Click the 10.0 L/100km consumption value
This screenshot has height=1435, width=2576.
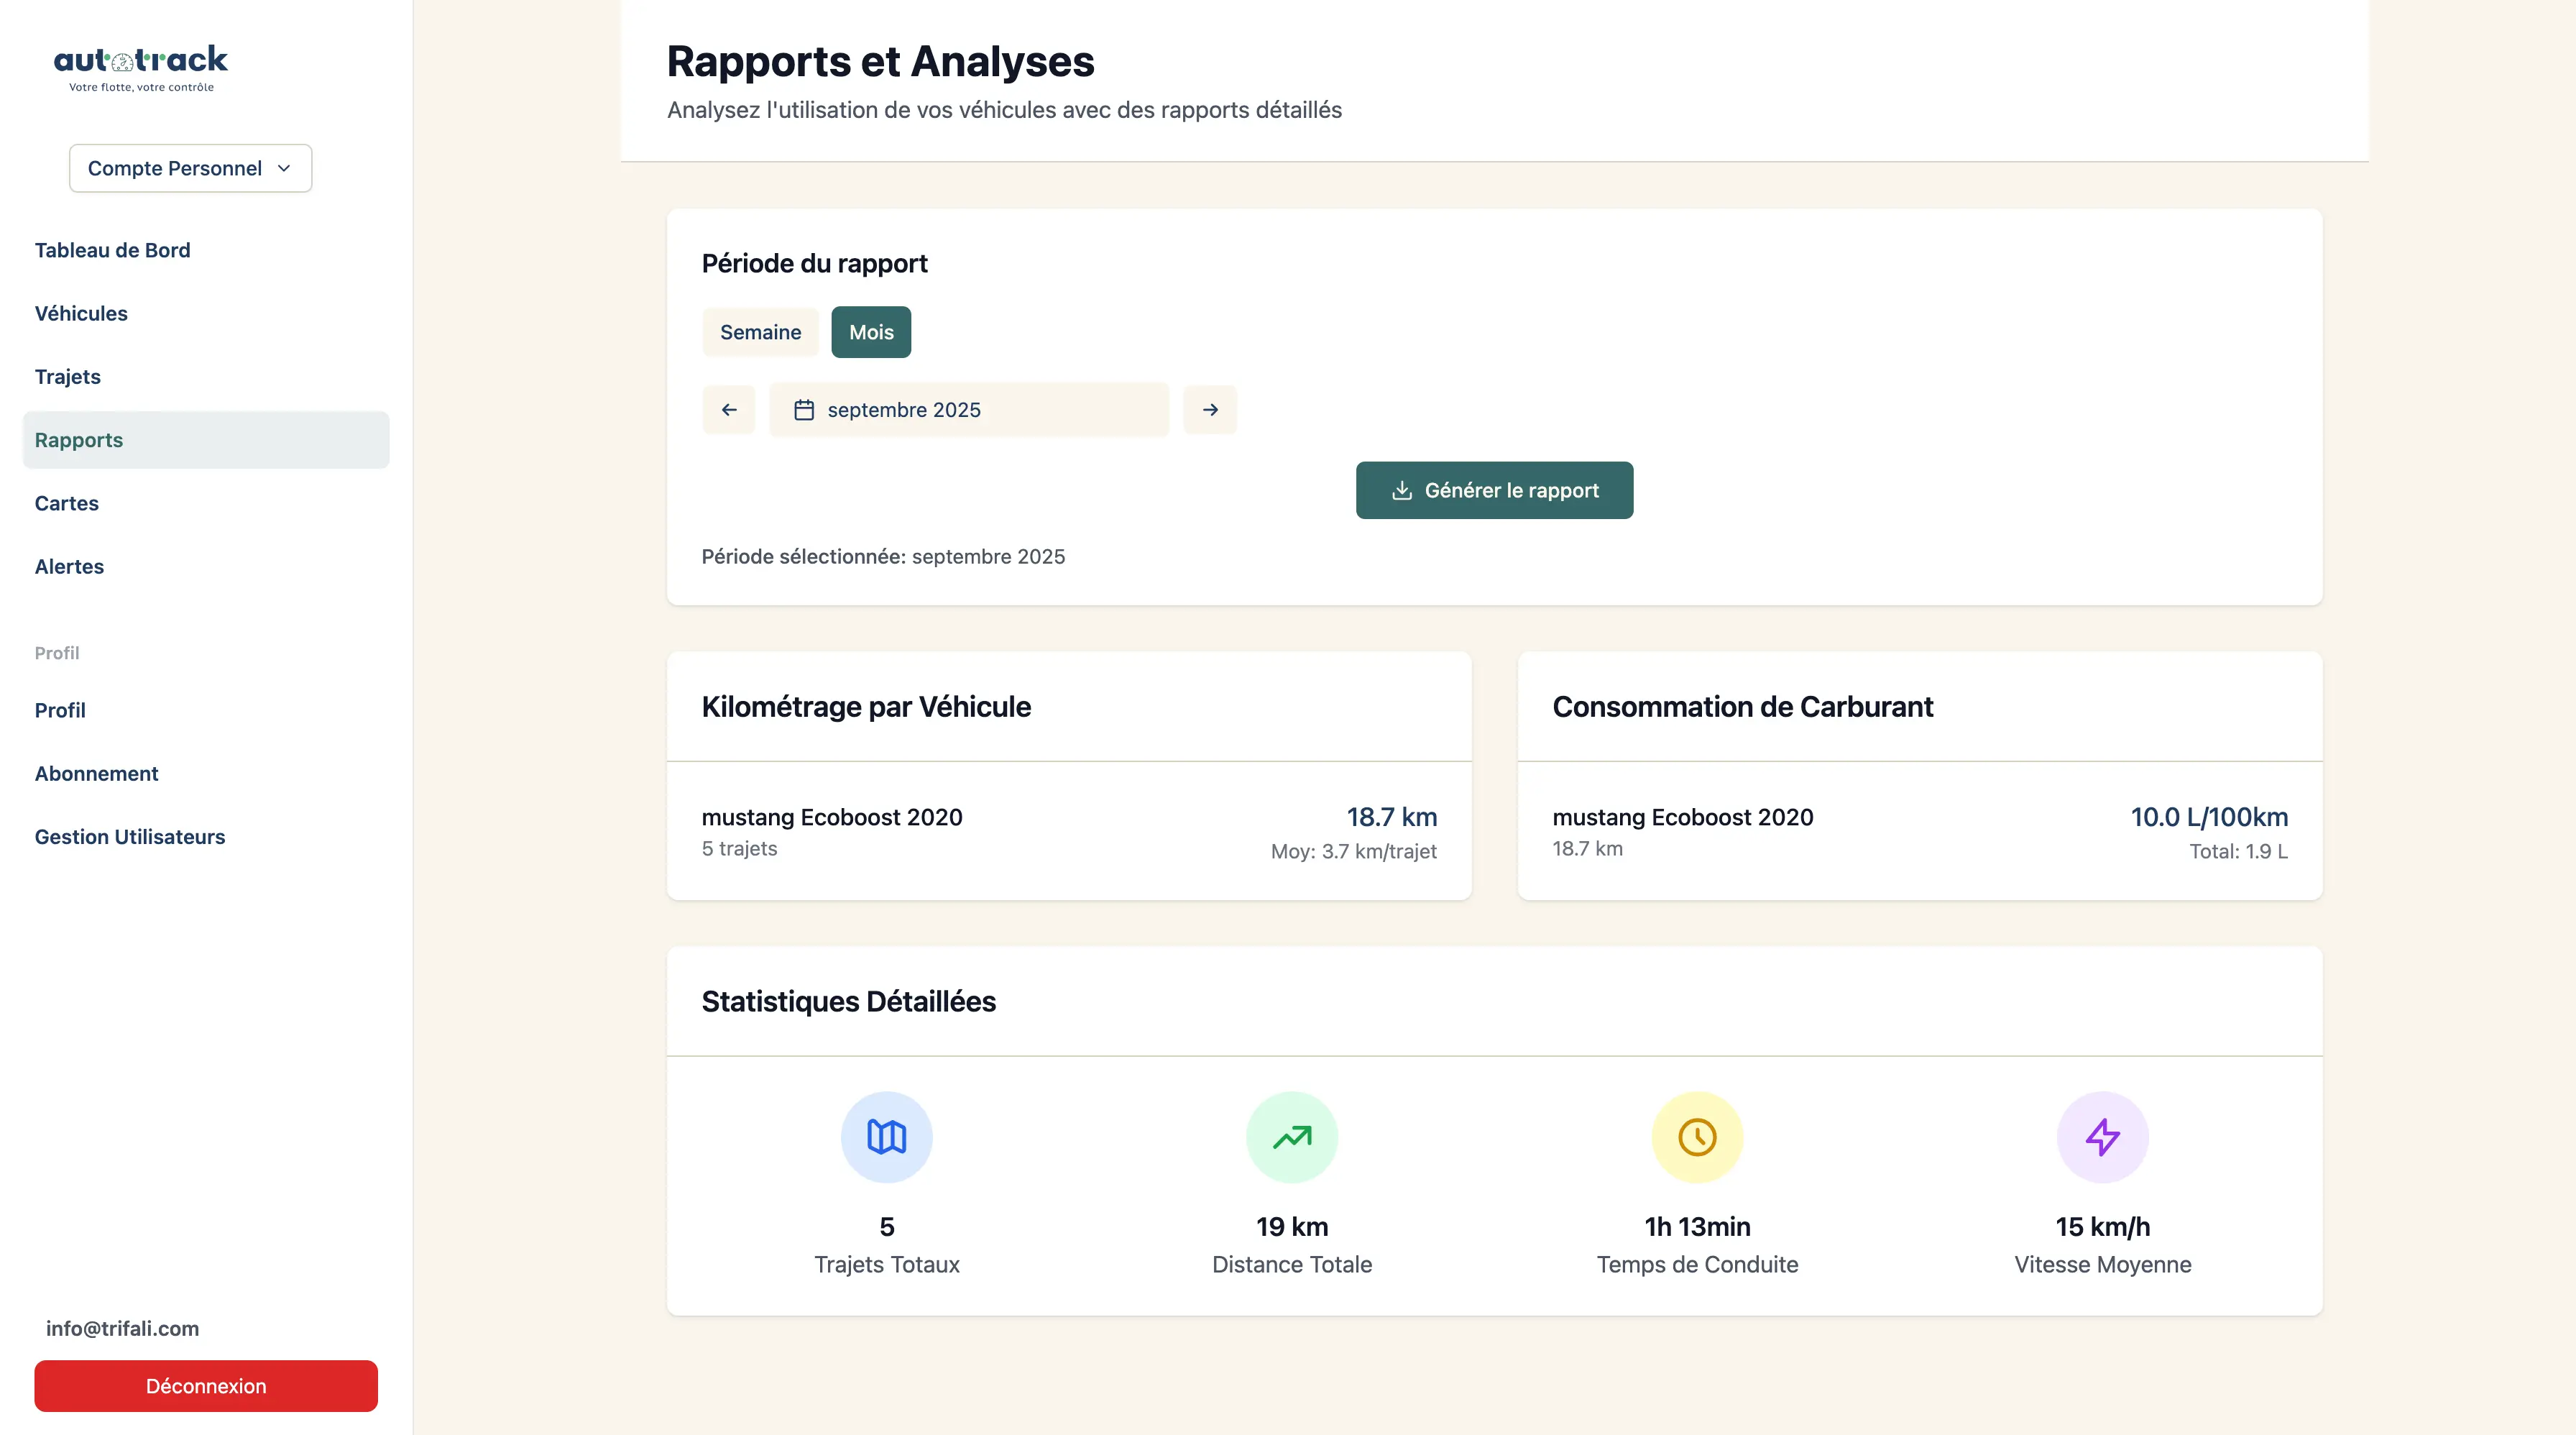(2209, 817)
